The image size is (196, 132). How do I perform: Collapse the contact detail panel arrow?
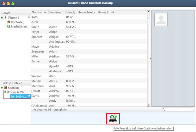click(x=150, y=58)
